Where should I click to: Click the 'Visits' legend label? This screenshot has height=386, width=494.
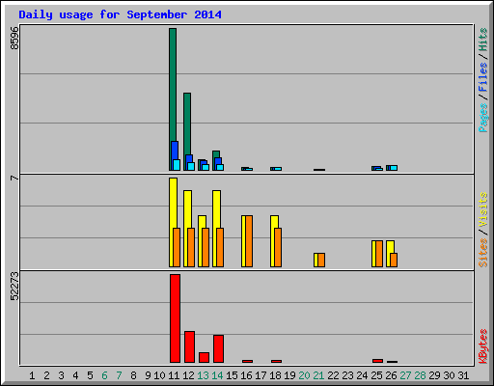[x=483, y=210]
